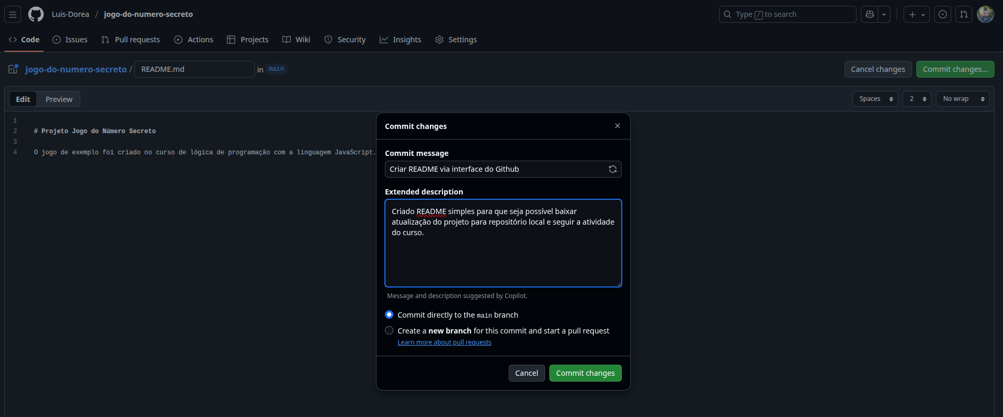
Task: Open the indent size dropdown
Action: [x=917, y=99]
